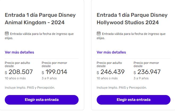The image size is (175, 111).
Task: Click 'Precio por menor desde' in Animal Kingdom card
Action: click(54, 64)
